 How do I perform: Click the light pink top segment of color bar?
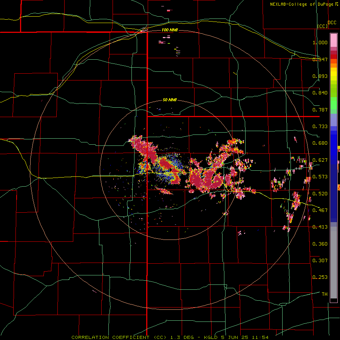tap(334, 40)
